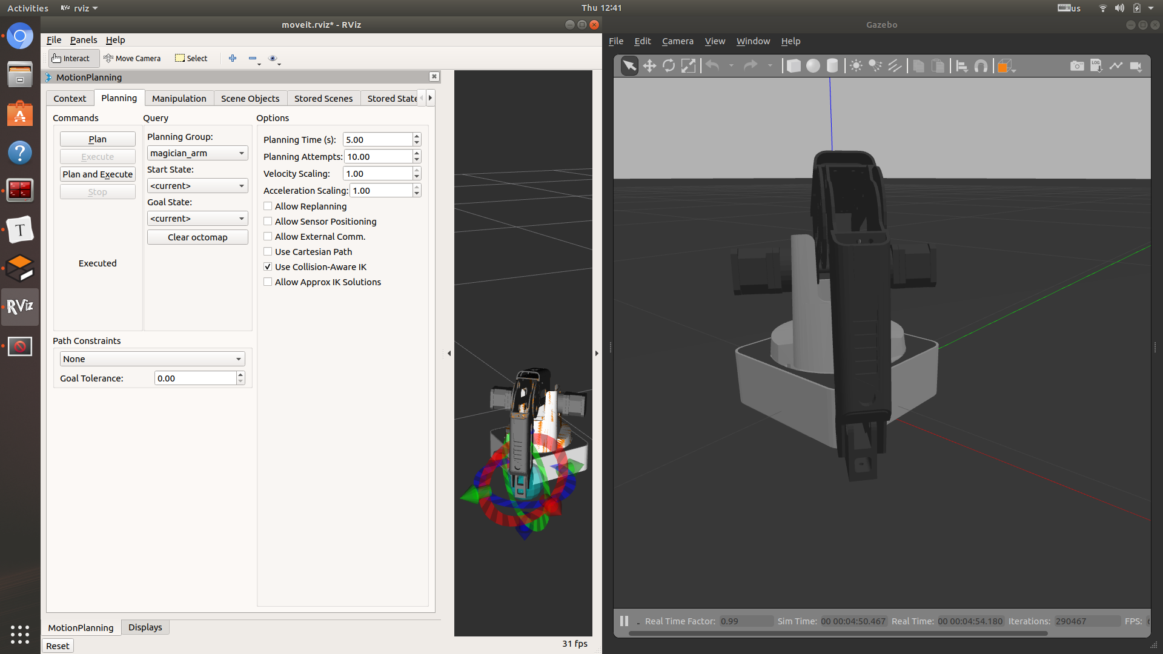Open the Planning Group dropdown

tap(197, 153)
